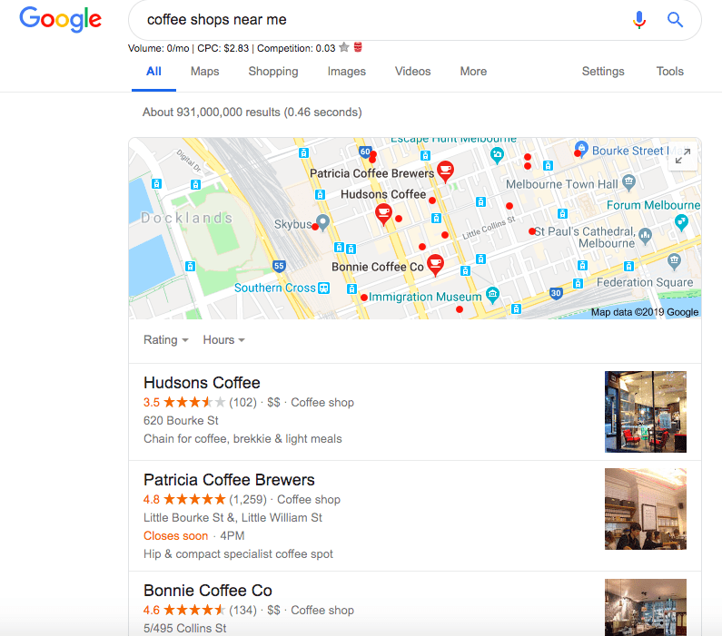This screenshot has width=722, height=636.
Task: Click the star icon beside Competition
Action: pyautogui.click(x=344, y=47)
